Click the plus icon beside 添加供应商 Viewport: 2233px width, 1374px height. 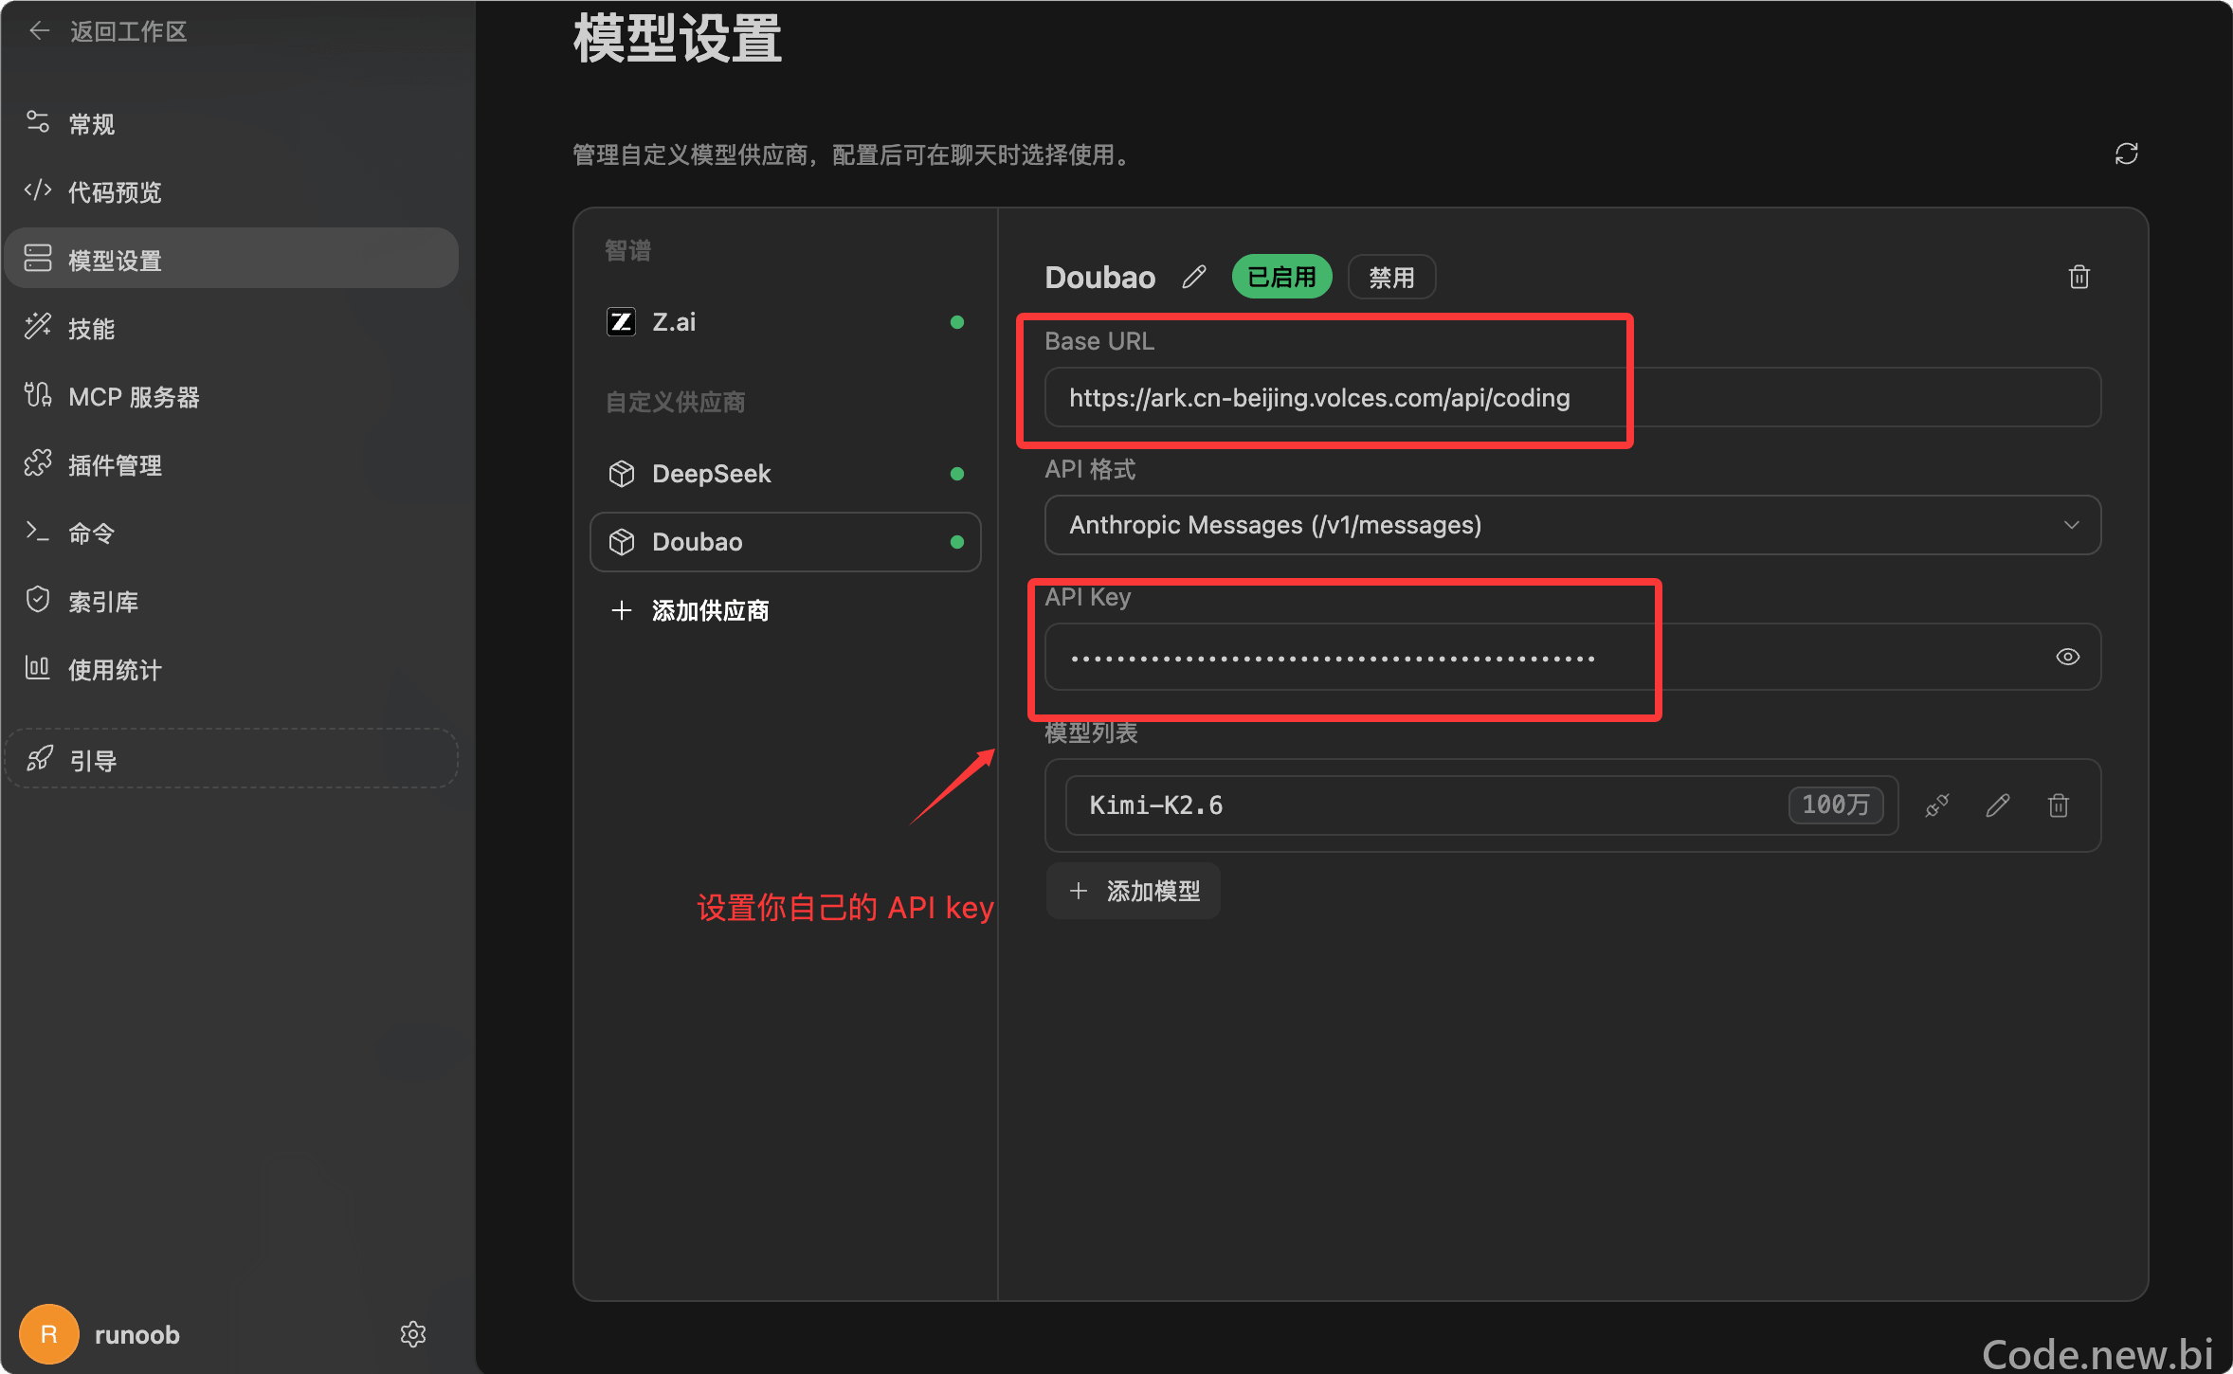tap(622, 610)
